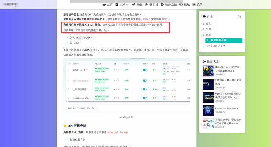
Task: Open the 文章 dropdown menu
Action: point(122,4)
